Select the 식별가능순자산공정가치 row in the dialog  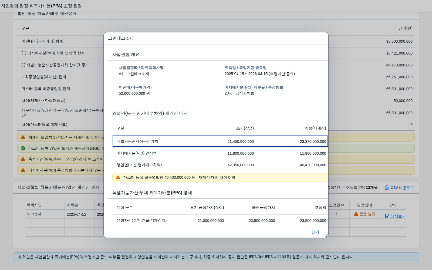pyautogui.click(x=220, y=141)
